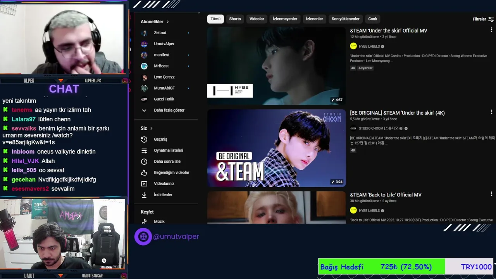This screenshot has width=496, height=279.
Task: Click the Geçmiş history clock icon
Action: click(x=144, y=139)
